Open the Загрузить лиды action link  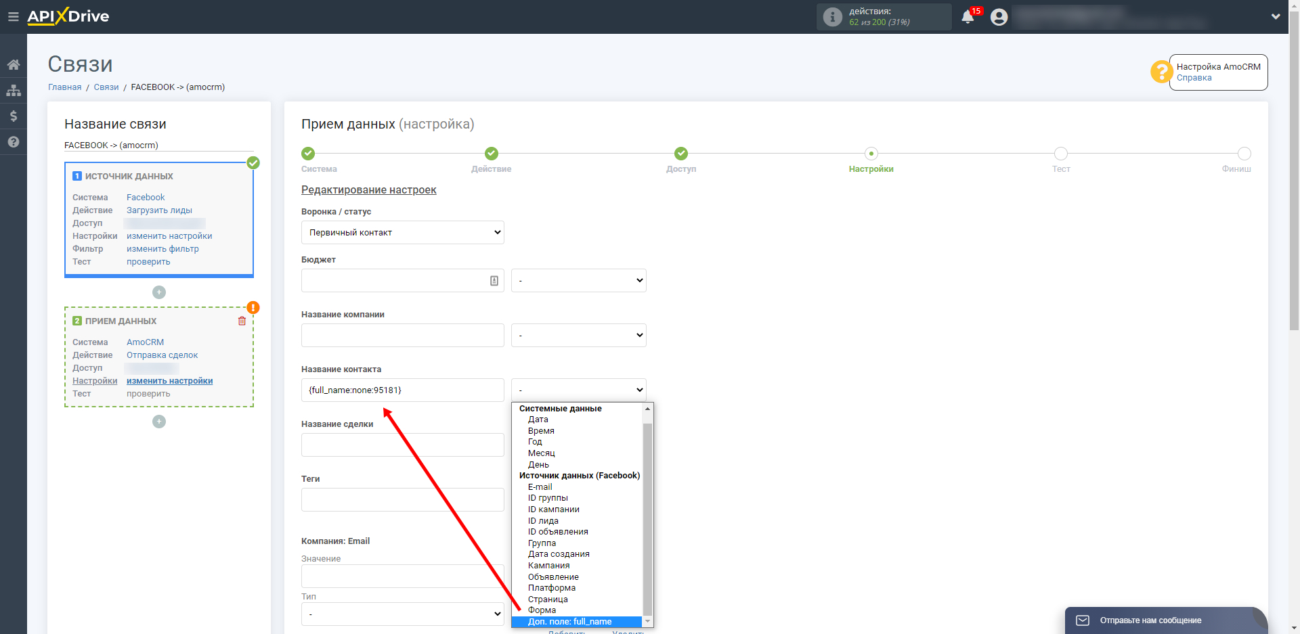pyautogui.click(x=159, y=210)
